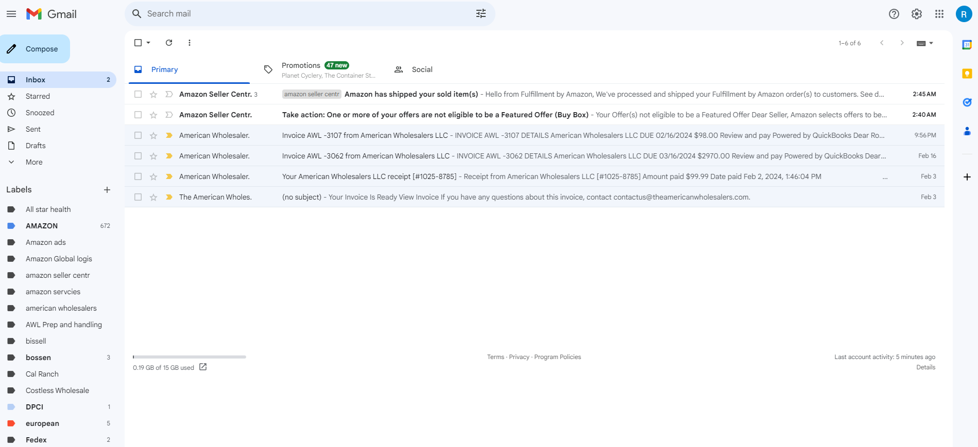Open Settings gear icon
The height and width of the screenshot is (447, 978).
917,14
